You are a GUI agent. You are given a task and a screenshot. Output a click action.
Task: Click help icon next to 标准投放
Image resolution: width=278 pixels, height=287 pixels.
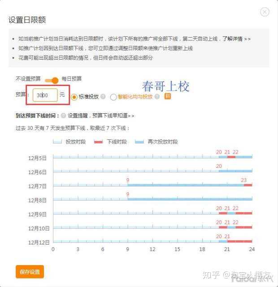[x=103, y=96]
